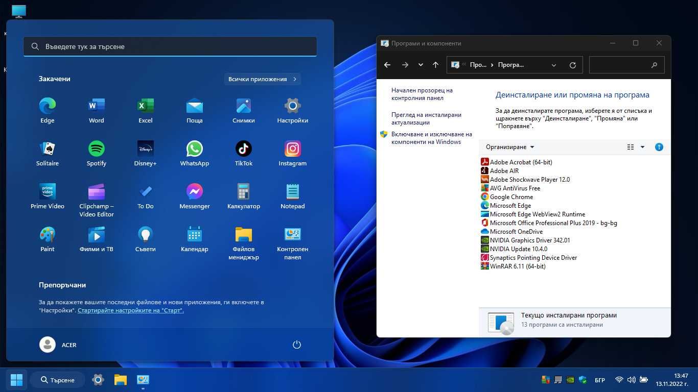Click the Windows Start button on taskbar
The image size is (698, 392).
[x=16, y=380]
